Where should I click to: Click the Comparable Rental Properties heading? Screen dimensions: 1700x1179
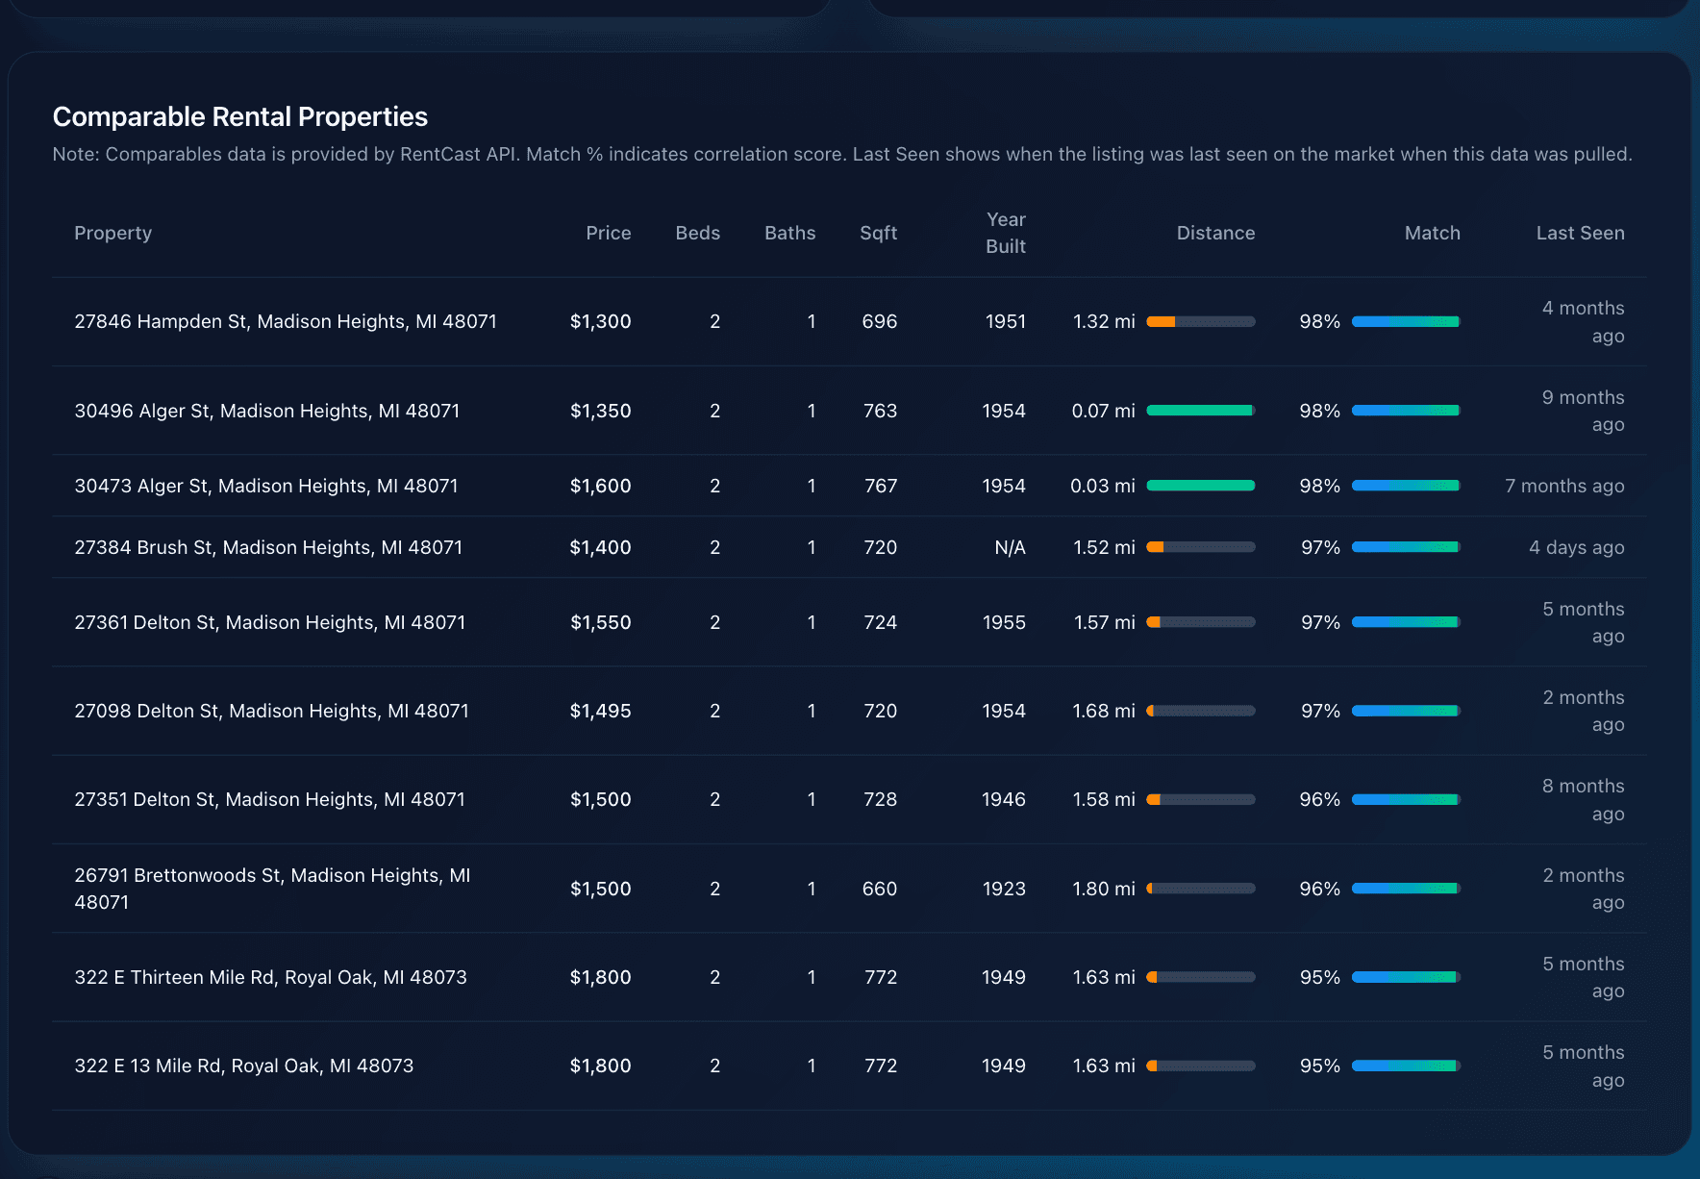pyautogui.click(x=239, y=116)
